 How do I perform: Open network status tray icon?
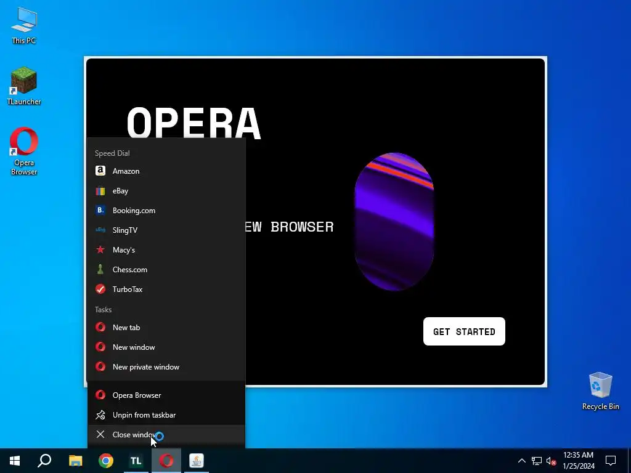[537, 461]
